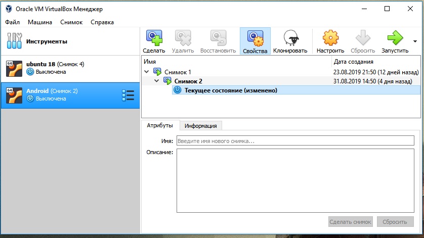The height and width of the screenshot is (238, 424).
Task: Toggle the Свойства snapshot properties button
Action: click(255, 41)
